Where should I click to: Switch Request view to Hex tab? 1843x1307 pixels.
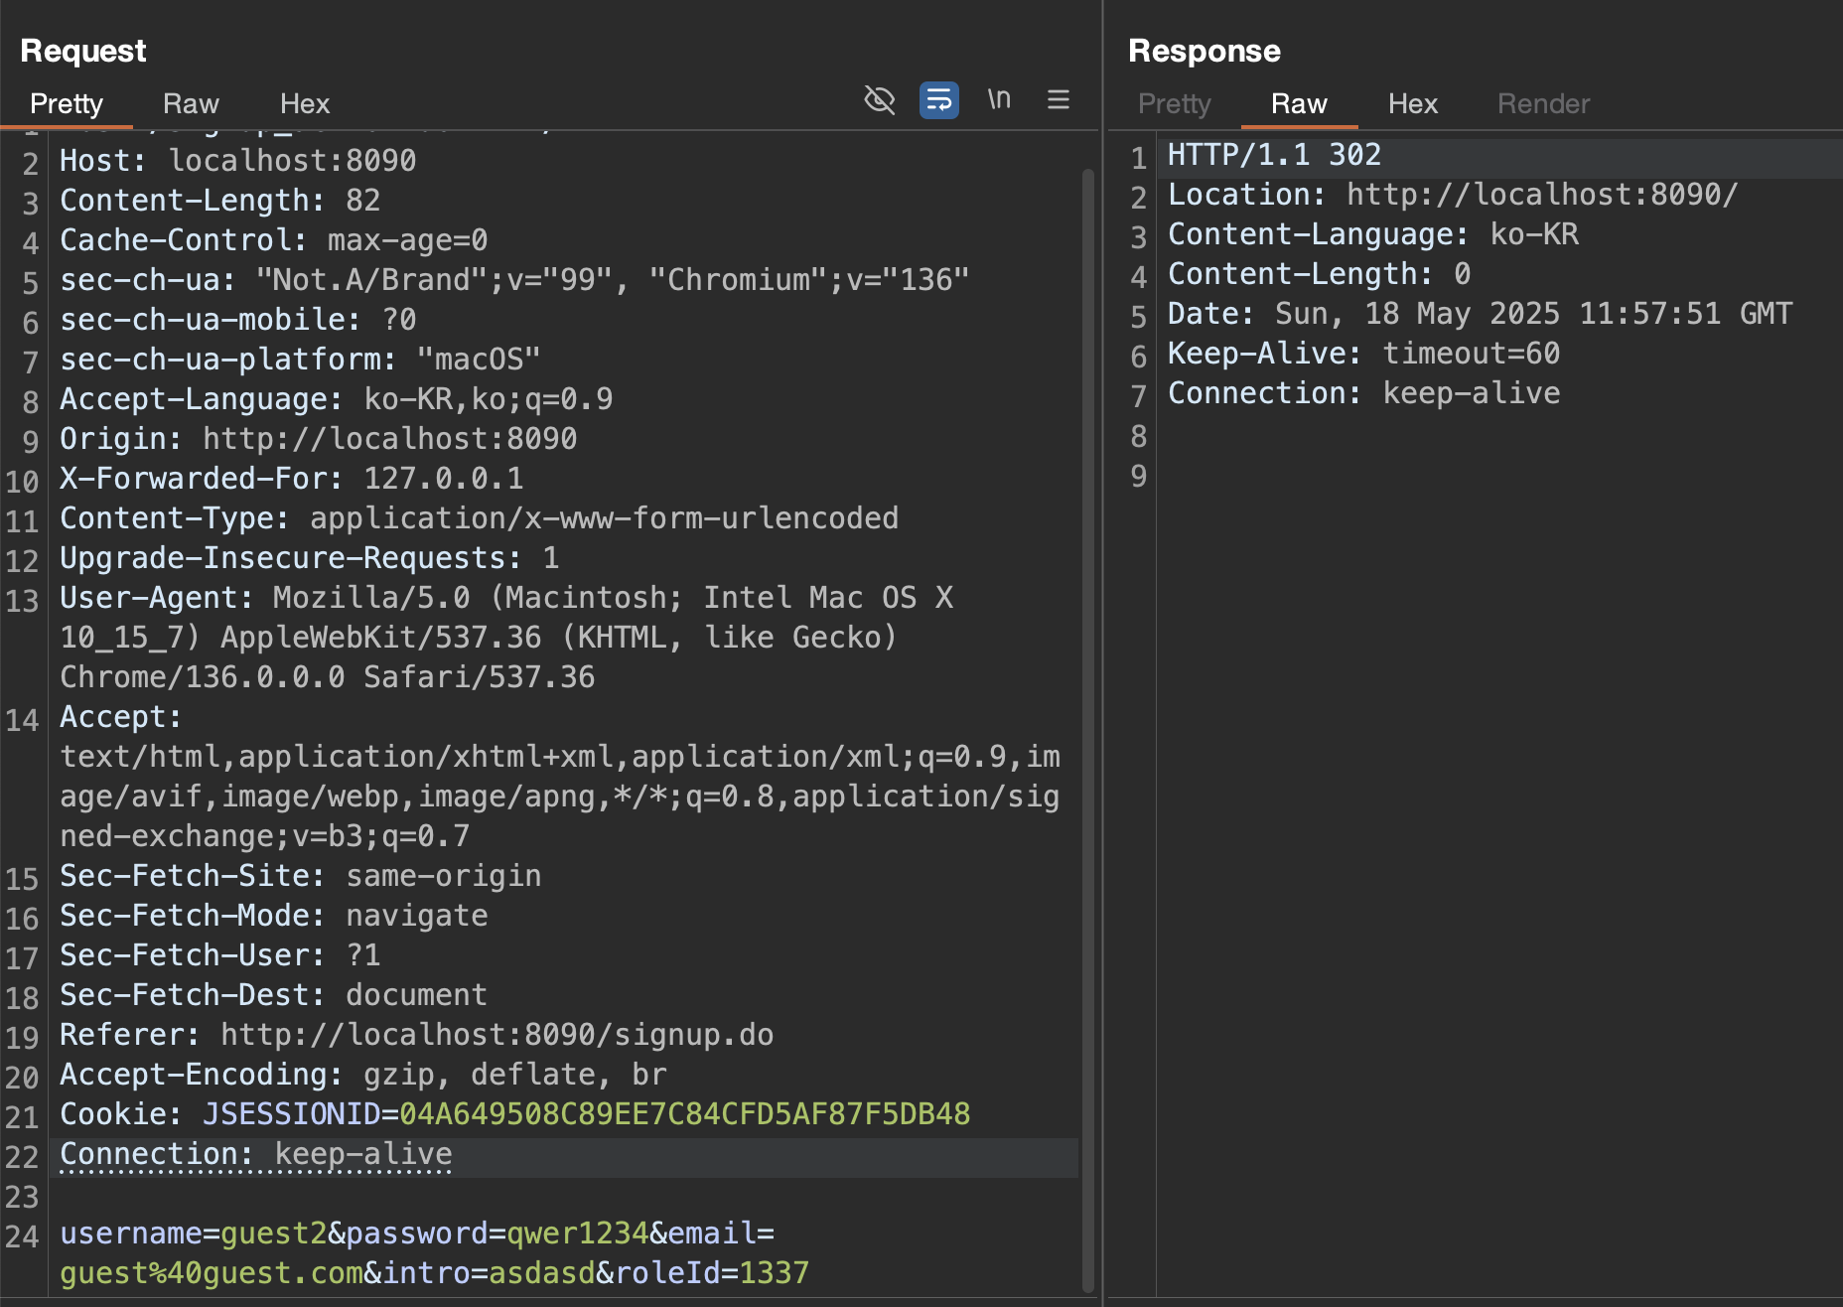305,103
